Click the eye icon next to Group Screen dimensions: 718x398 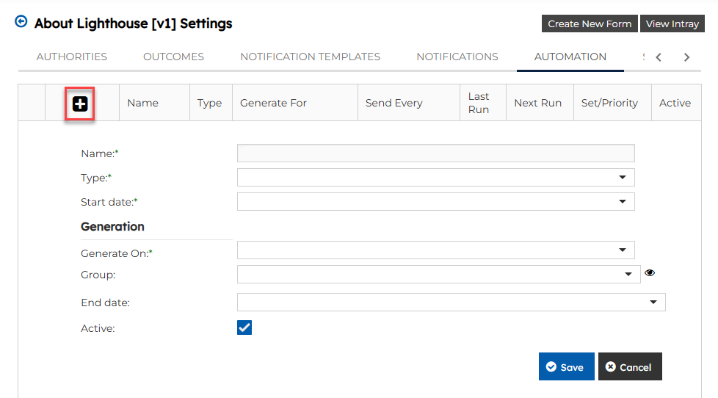(x=650, y=273)
